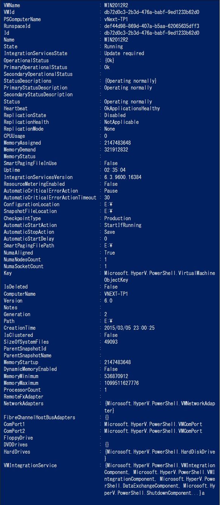This screenshot has width=220, height=505.
Task: Click the PSComputerName value vNext-TP1
Action: [x=116, y=19]
